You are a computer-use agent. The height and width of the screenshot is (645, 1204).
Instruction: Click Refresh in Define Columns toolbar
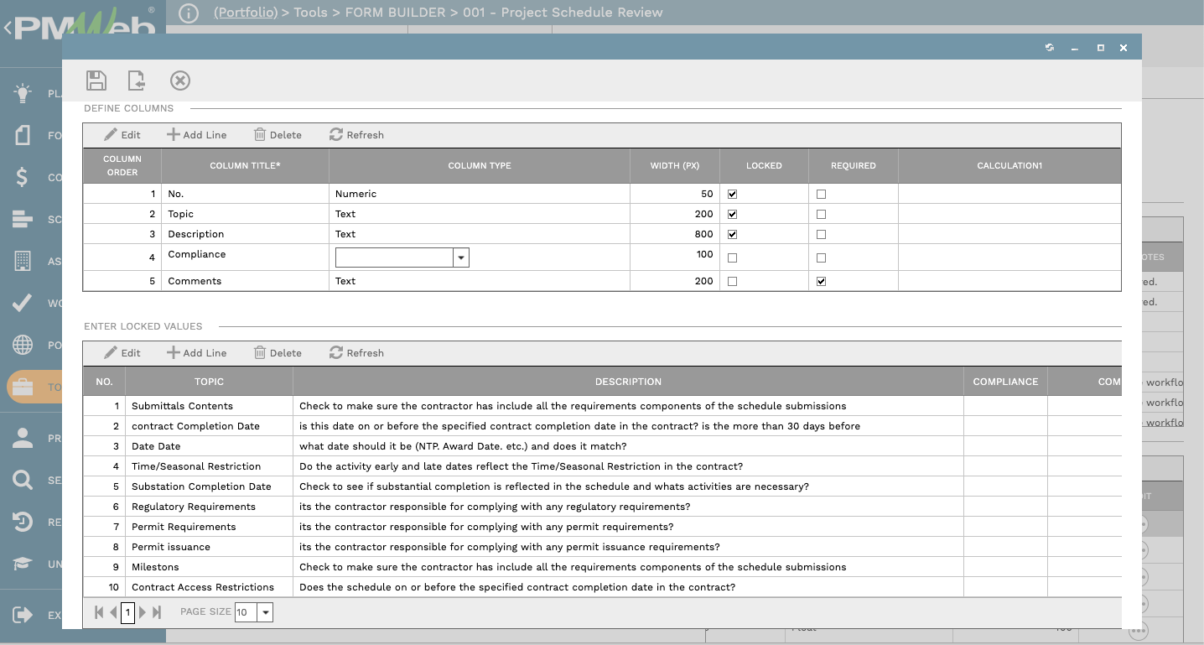click(x=356, y=135)
